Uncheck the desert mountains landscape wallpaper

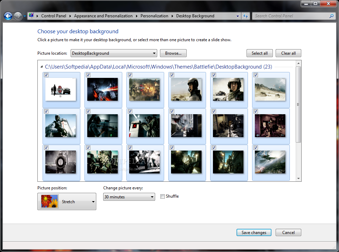(256, 75)
